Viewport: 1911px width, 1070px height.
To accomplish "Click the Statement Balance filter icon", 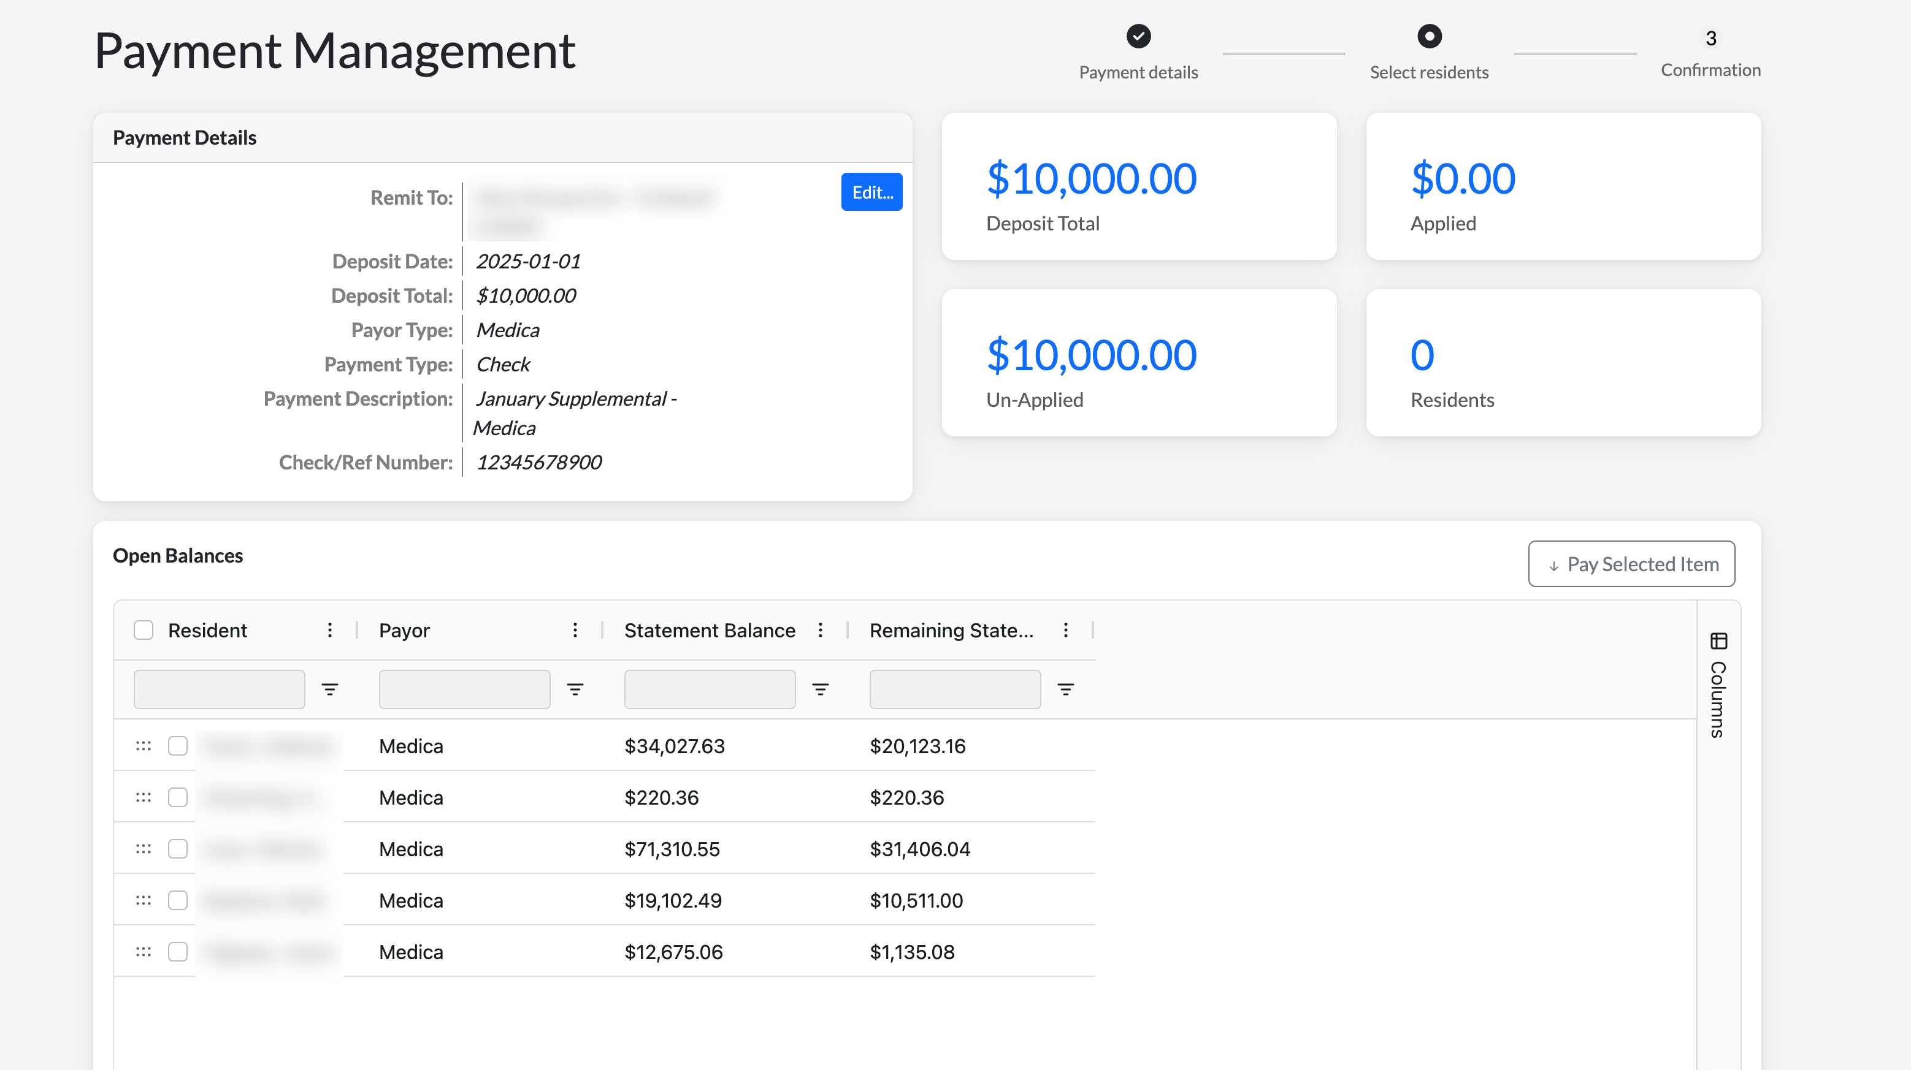I will [x=820, y=689].
